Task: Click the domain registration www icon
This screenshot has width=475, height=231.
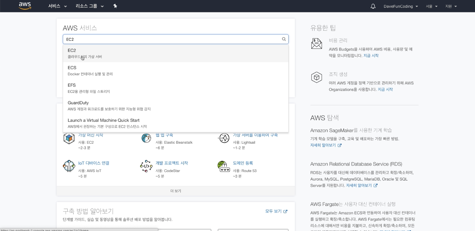Action: [x=224, y=166]
